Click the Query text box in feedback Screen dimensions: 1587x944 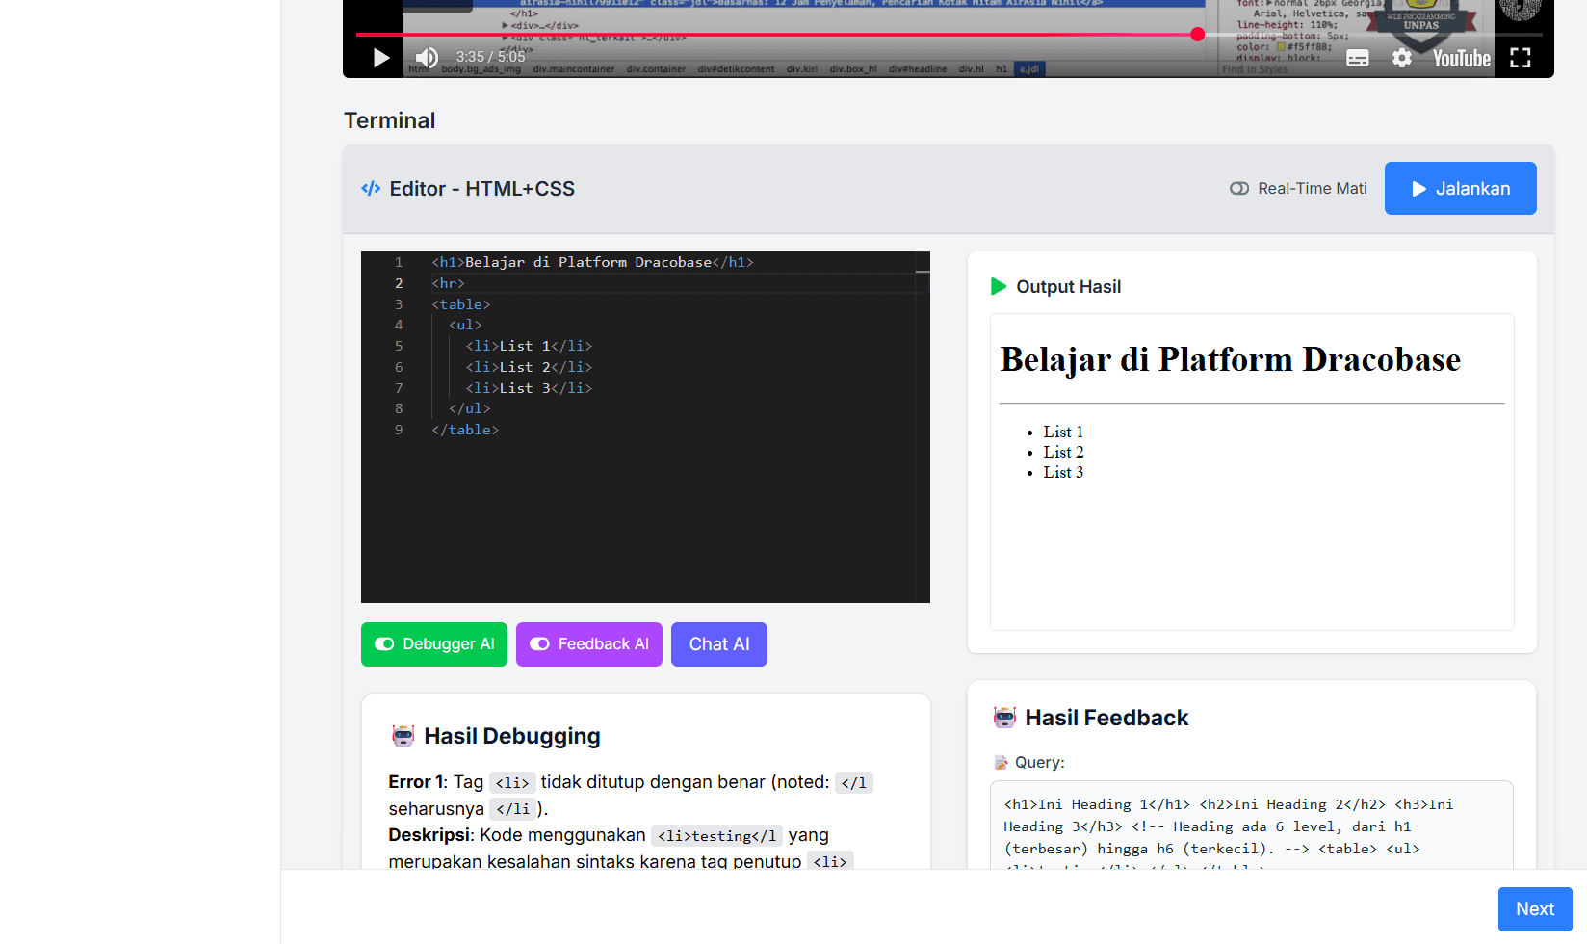tap(1251, 826)
